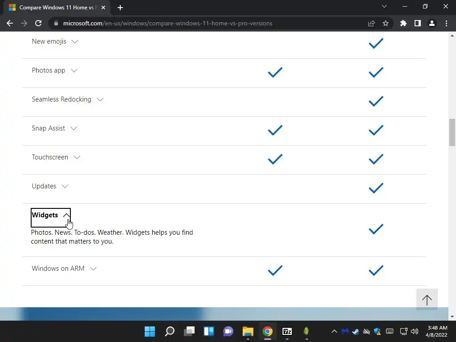Click the Windows on ARM label

(x=58, y=269)
